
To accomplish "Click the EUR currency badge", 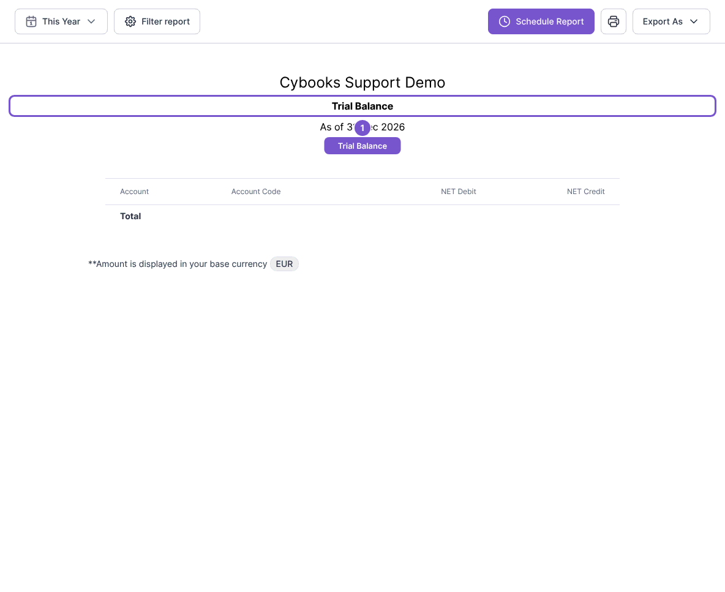I will point(284,264).
